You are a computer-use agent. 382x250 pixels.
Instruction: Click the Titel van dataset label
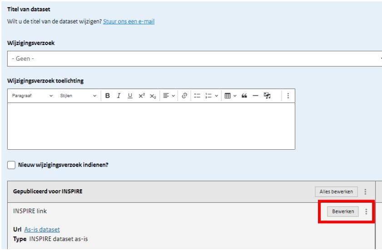point(29,9)
